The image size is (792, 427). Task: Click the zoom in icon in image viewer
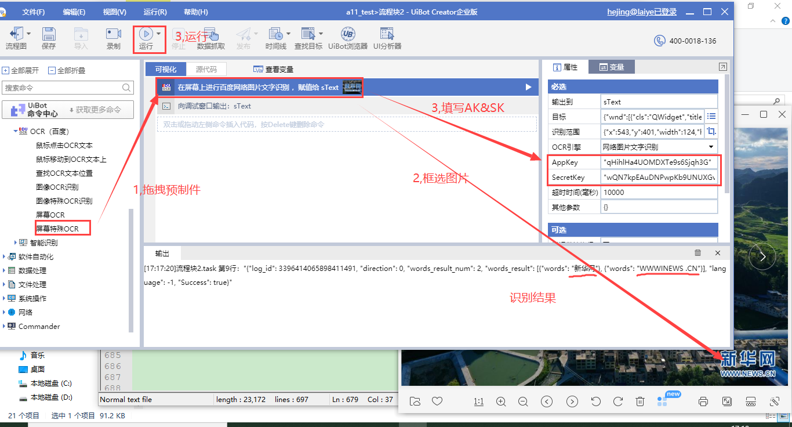tap(501, 401)
